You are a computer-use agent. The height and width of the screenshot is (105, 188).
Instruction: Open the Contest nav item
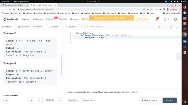63,19
